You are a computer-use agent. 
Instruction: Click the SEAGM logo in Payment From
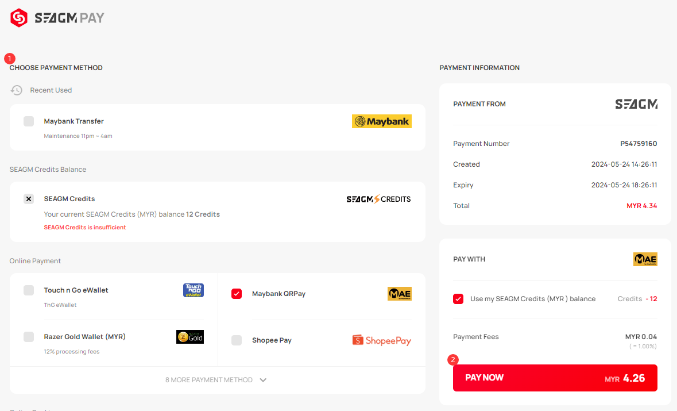click(x=636, y=104)
